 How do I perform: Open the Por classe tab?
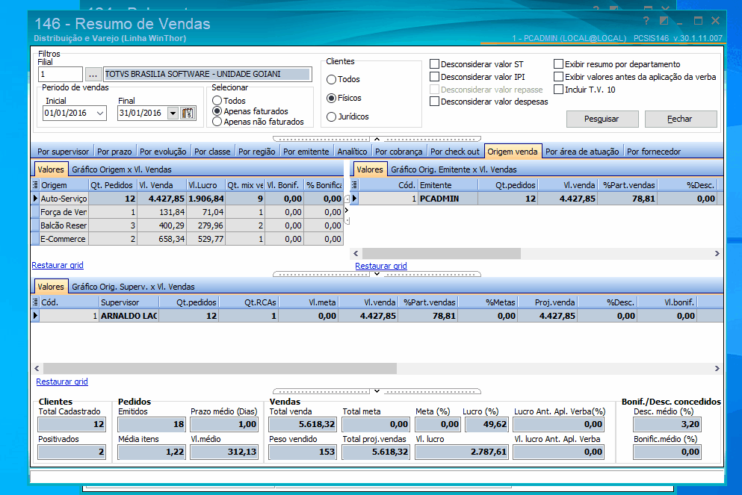click(x=212, y=152)
